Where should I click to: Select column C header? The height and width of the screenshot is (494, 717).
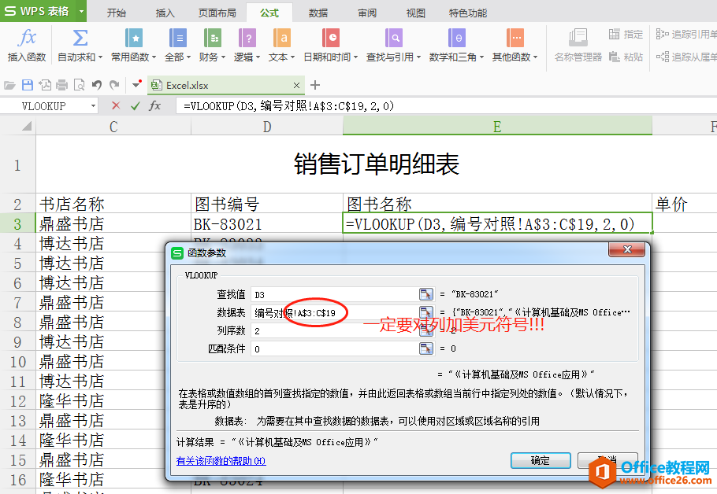tap(113, 127)
